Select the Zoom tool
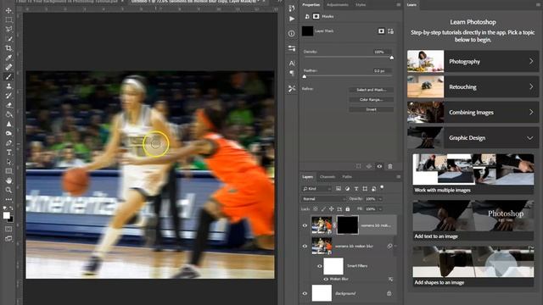The width and height of the screenshot is (543, 305). tap(8, 190)
